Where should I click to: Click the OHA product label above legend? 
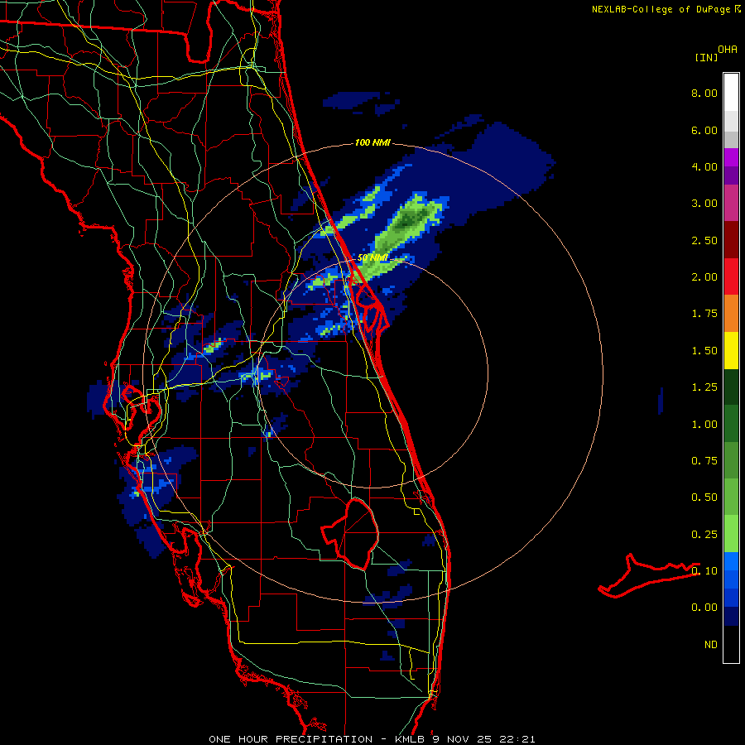728,50
